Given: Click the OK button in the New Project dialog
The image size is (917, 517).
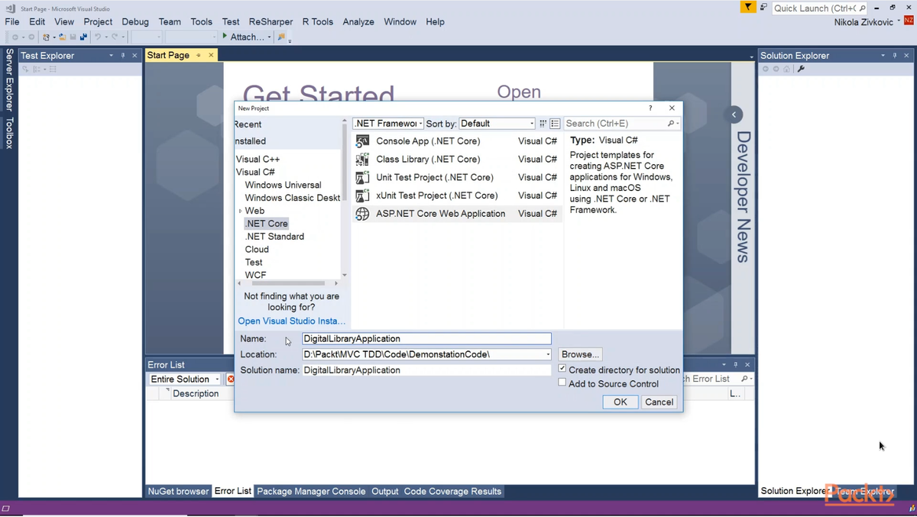Looking at the screenshot, I should [x=620, y=402].
